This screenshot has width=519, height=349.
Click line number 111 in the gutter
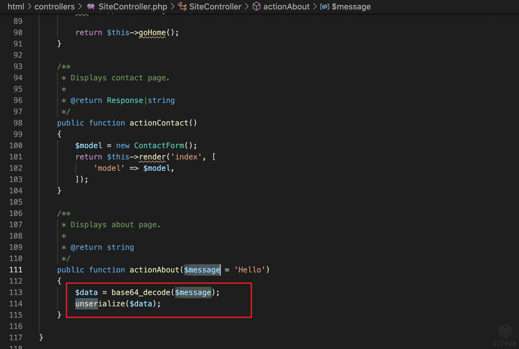coord(16,270)
